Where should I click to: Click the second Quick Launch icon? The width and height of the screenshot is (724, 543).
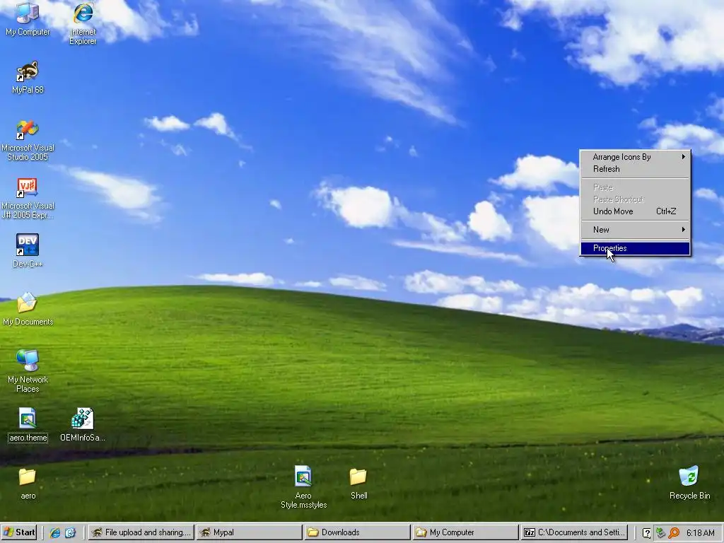click(70, 532)
